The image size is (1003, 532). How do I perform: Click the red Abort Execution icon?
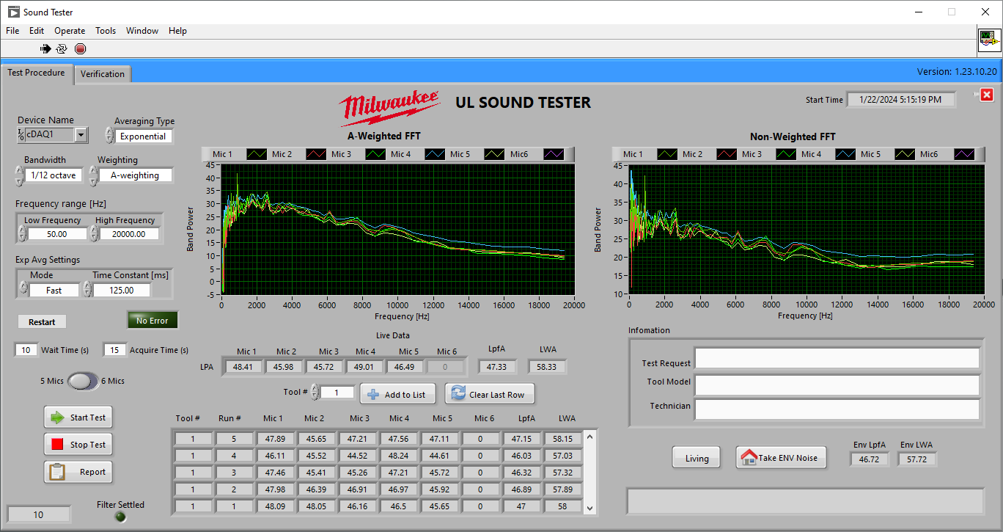(80, 49)
